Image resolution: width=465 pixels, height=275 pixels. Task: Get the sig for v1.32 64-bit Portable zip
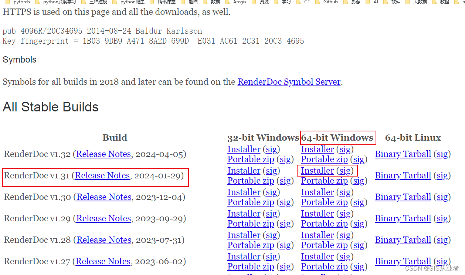click(x=359, y=159)
